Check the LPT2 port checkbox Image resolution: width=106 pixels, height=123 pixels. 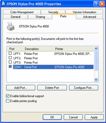click(10, 58)
